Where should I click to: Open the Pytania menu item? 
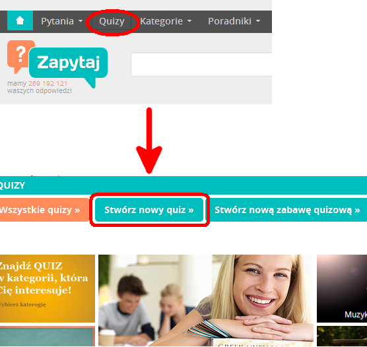click(x=57, y=21)
